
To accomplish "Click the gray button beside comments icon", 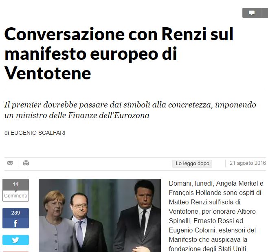I will point(265,13).
